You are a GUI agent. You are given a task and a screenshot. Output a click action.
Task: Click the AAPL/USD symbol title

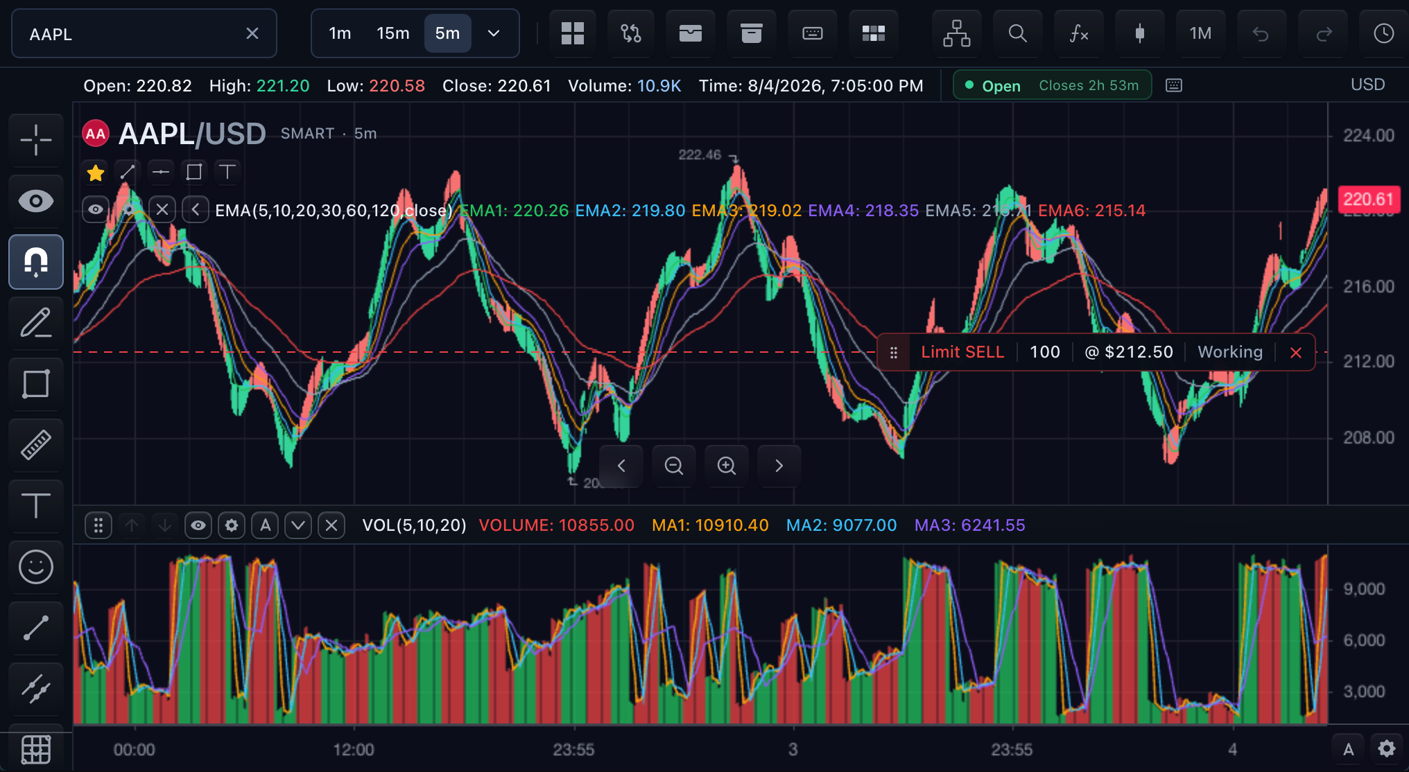pyautogui.click(x=192, y=134)
